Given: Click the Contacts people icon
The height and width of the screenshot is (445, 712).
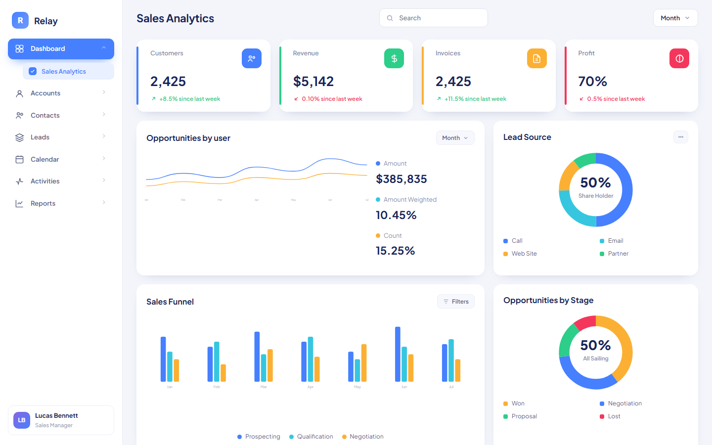Looking at the screenshot, I should (20, 115).
